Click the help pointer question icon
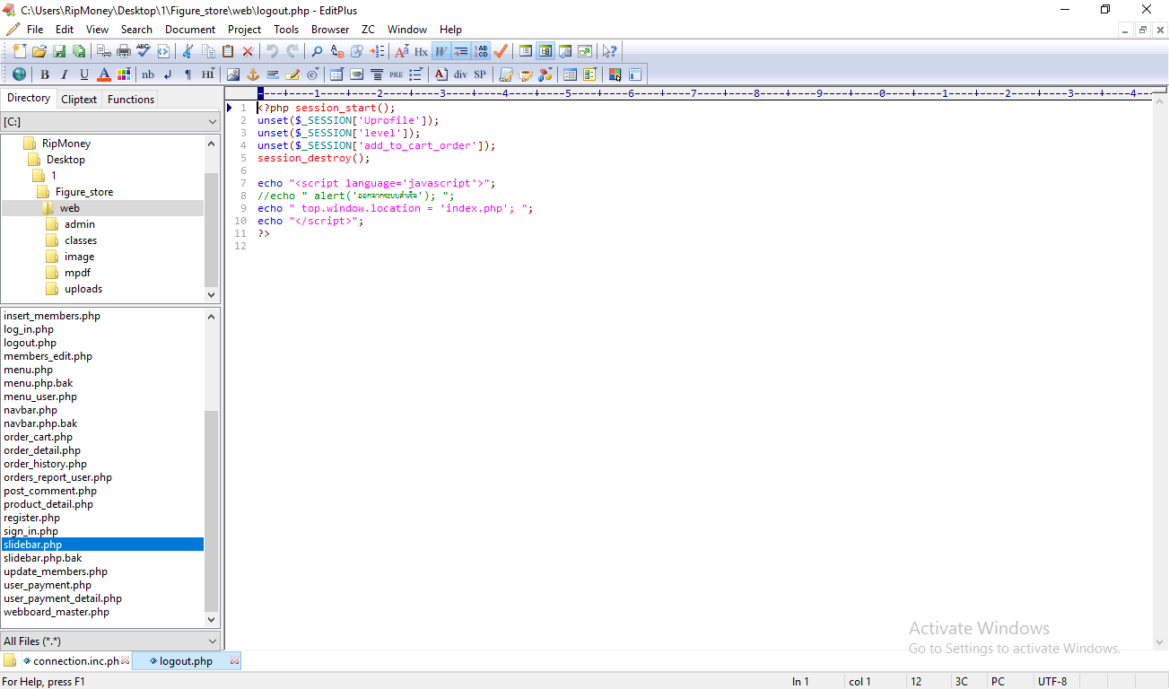The height and width of the screenshot is (689, 1169). coord(609,51)
